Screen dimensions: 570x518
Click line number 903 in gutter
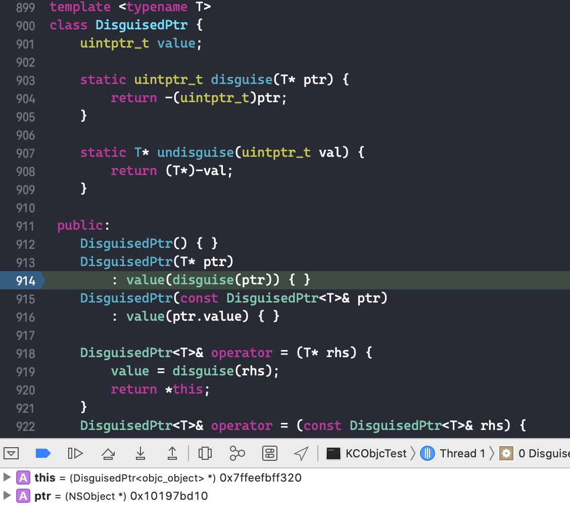coord(25,80)
